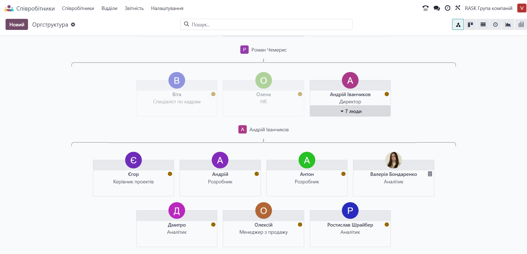
Task: Click Валерія Бондаренко's profile photo
Action: click(x=393, y=160)
